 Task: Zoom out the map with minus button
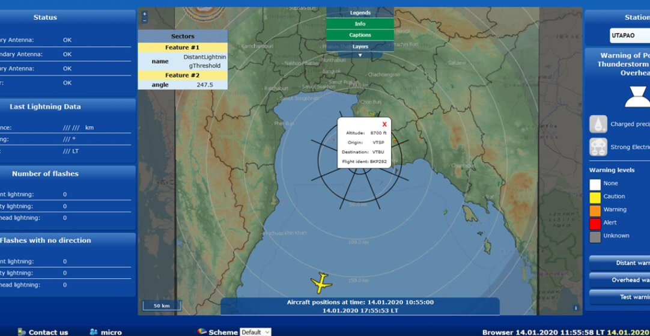[x=145, y=20]
